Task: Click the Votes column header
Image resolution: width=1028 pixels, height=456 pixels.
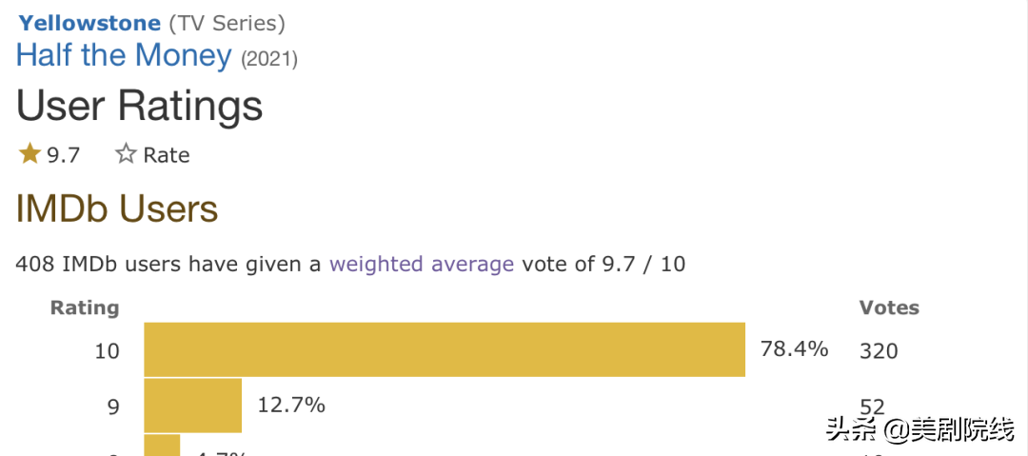Action: (889, 307)
